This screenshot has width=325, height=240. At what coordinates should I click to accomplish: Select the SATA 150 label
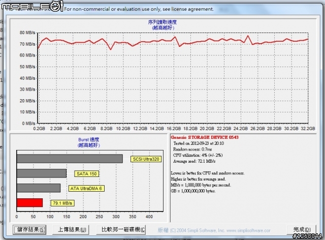[x=87, y=174]
